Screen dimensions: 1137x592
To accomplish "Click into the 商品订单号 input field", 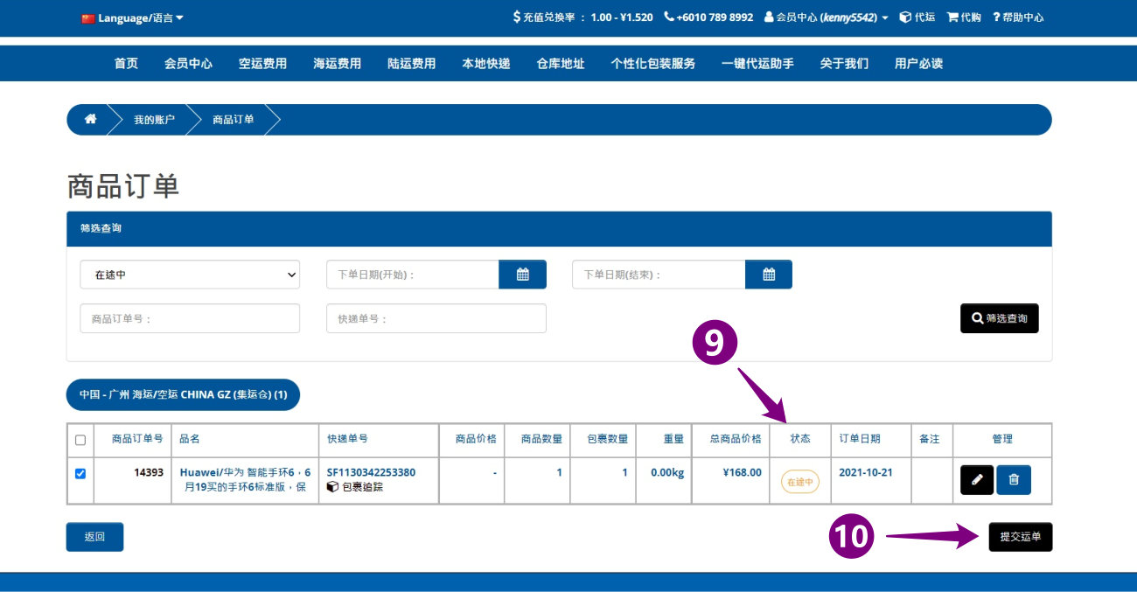I will 190,319.
